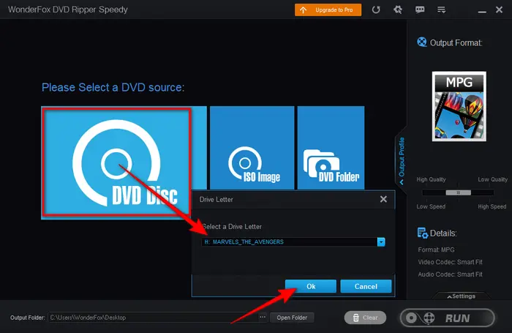Click the Details icon
Viewport: 512px width, 333px height.
click(423, 233)
